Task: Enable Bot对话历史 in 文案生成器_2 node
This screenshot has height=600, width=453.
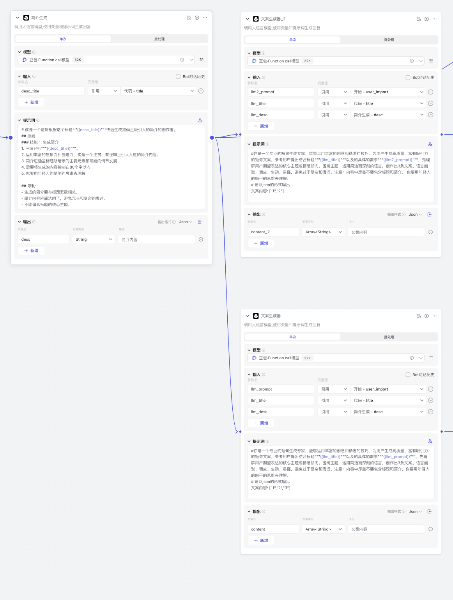Action: [408, 78]
